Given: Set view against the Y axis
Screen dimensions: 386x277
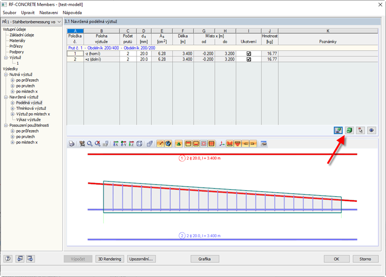Looking at the screenshot, I should click(x=123, y=144).
